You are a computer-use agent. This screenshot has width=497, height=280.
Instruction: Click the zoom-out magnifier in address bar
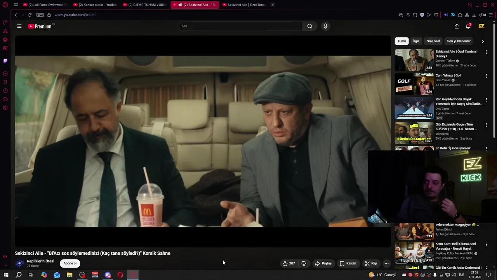click(401, 15)
